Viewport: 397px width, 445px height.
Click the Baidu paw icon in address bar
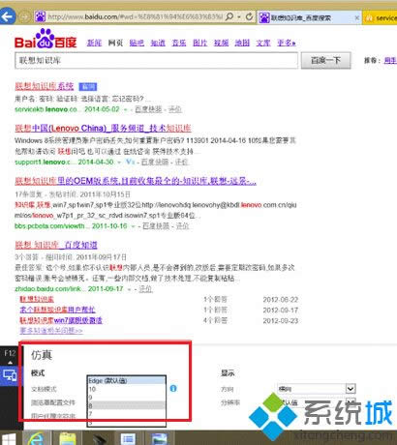click(x=40, y=16)
